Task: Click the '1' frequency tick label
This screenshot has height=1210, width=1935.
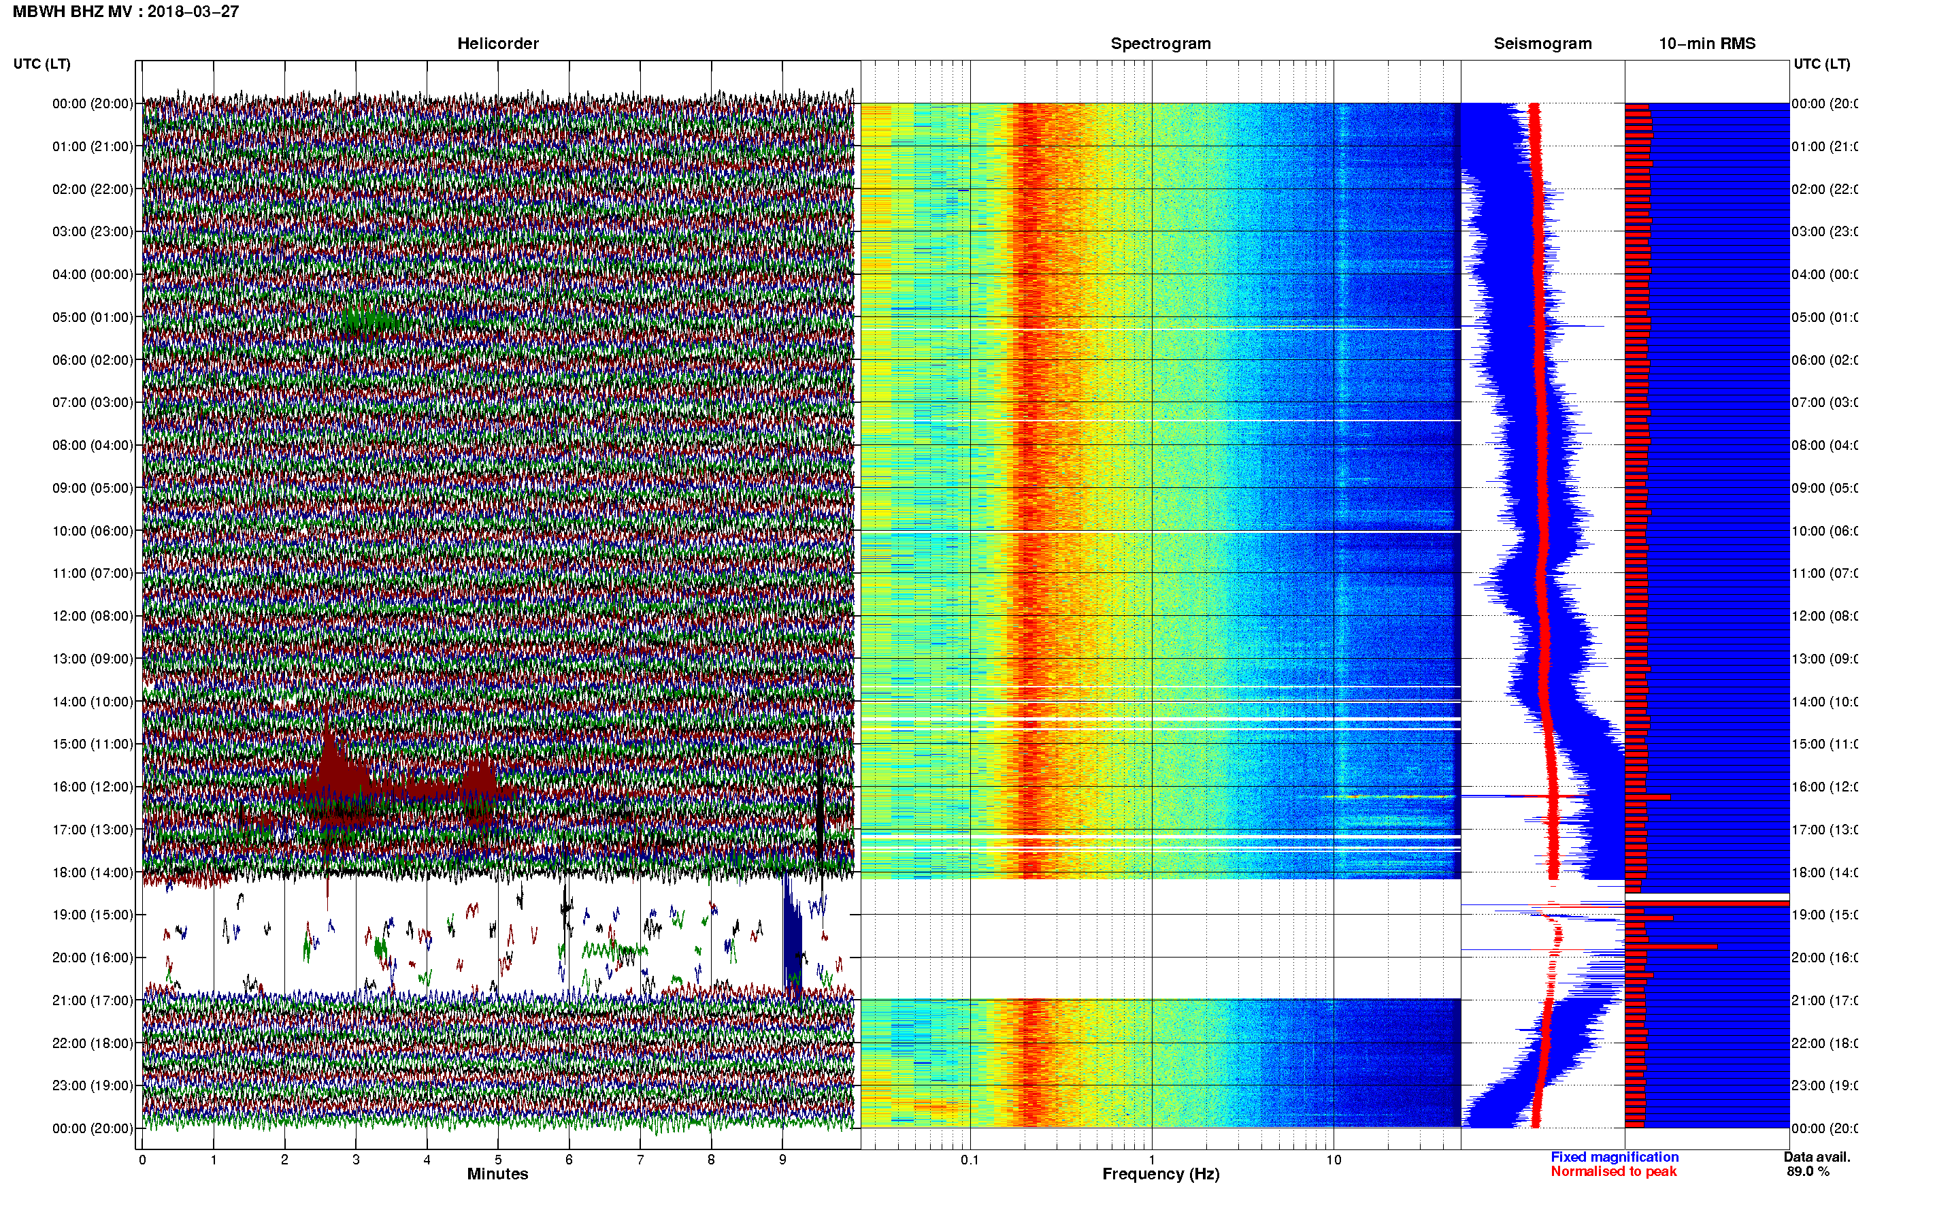Action: (x=1152, y=1160)
